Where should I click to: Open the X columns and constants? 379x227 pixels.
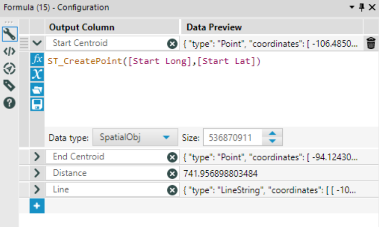37,75
